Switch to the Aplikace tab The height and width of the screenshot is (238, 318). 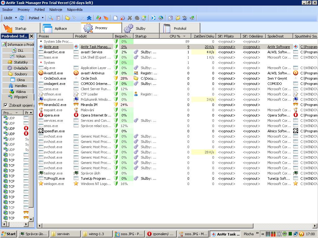click(x=61, y=28)
